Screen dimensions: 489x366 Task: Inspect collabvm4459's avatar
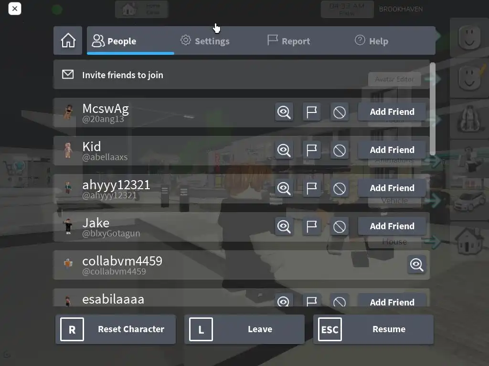[416, 264]
